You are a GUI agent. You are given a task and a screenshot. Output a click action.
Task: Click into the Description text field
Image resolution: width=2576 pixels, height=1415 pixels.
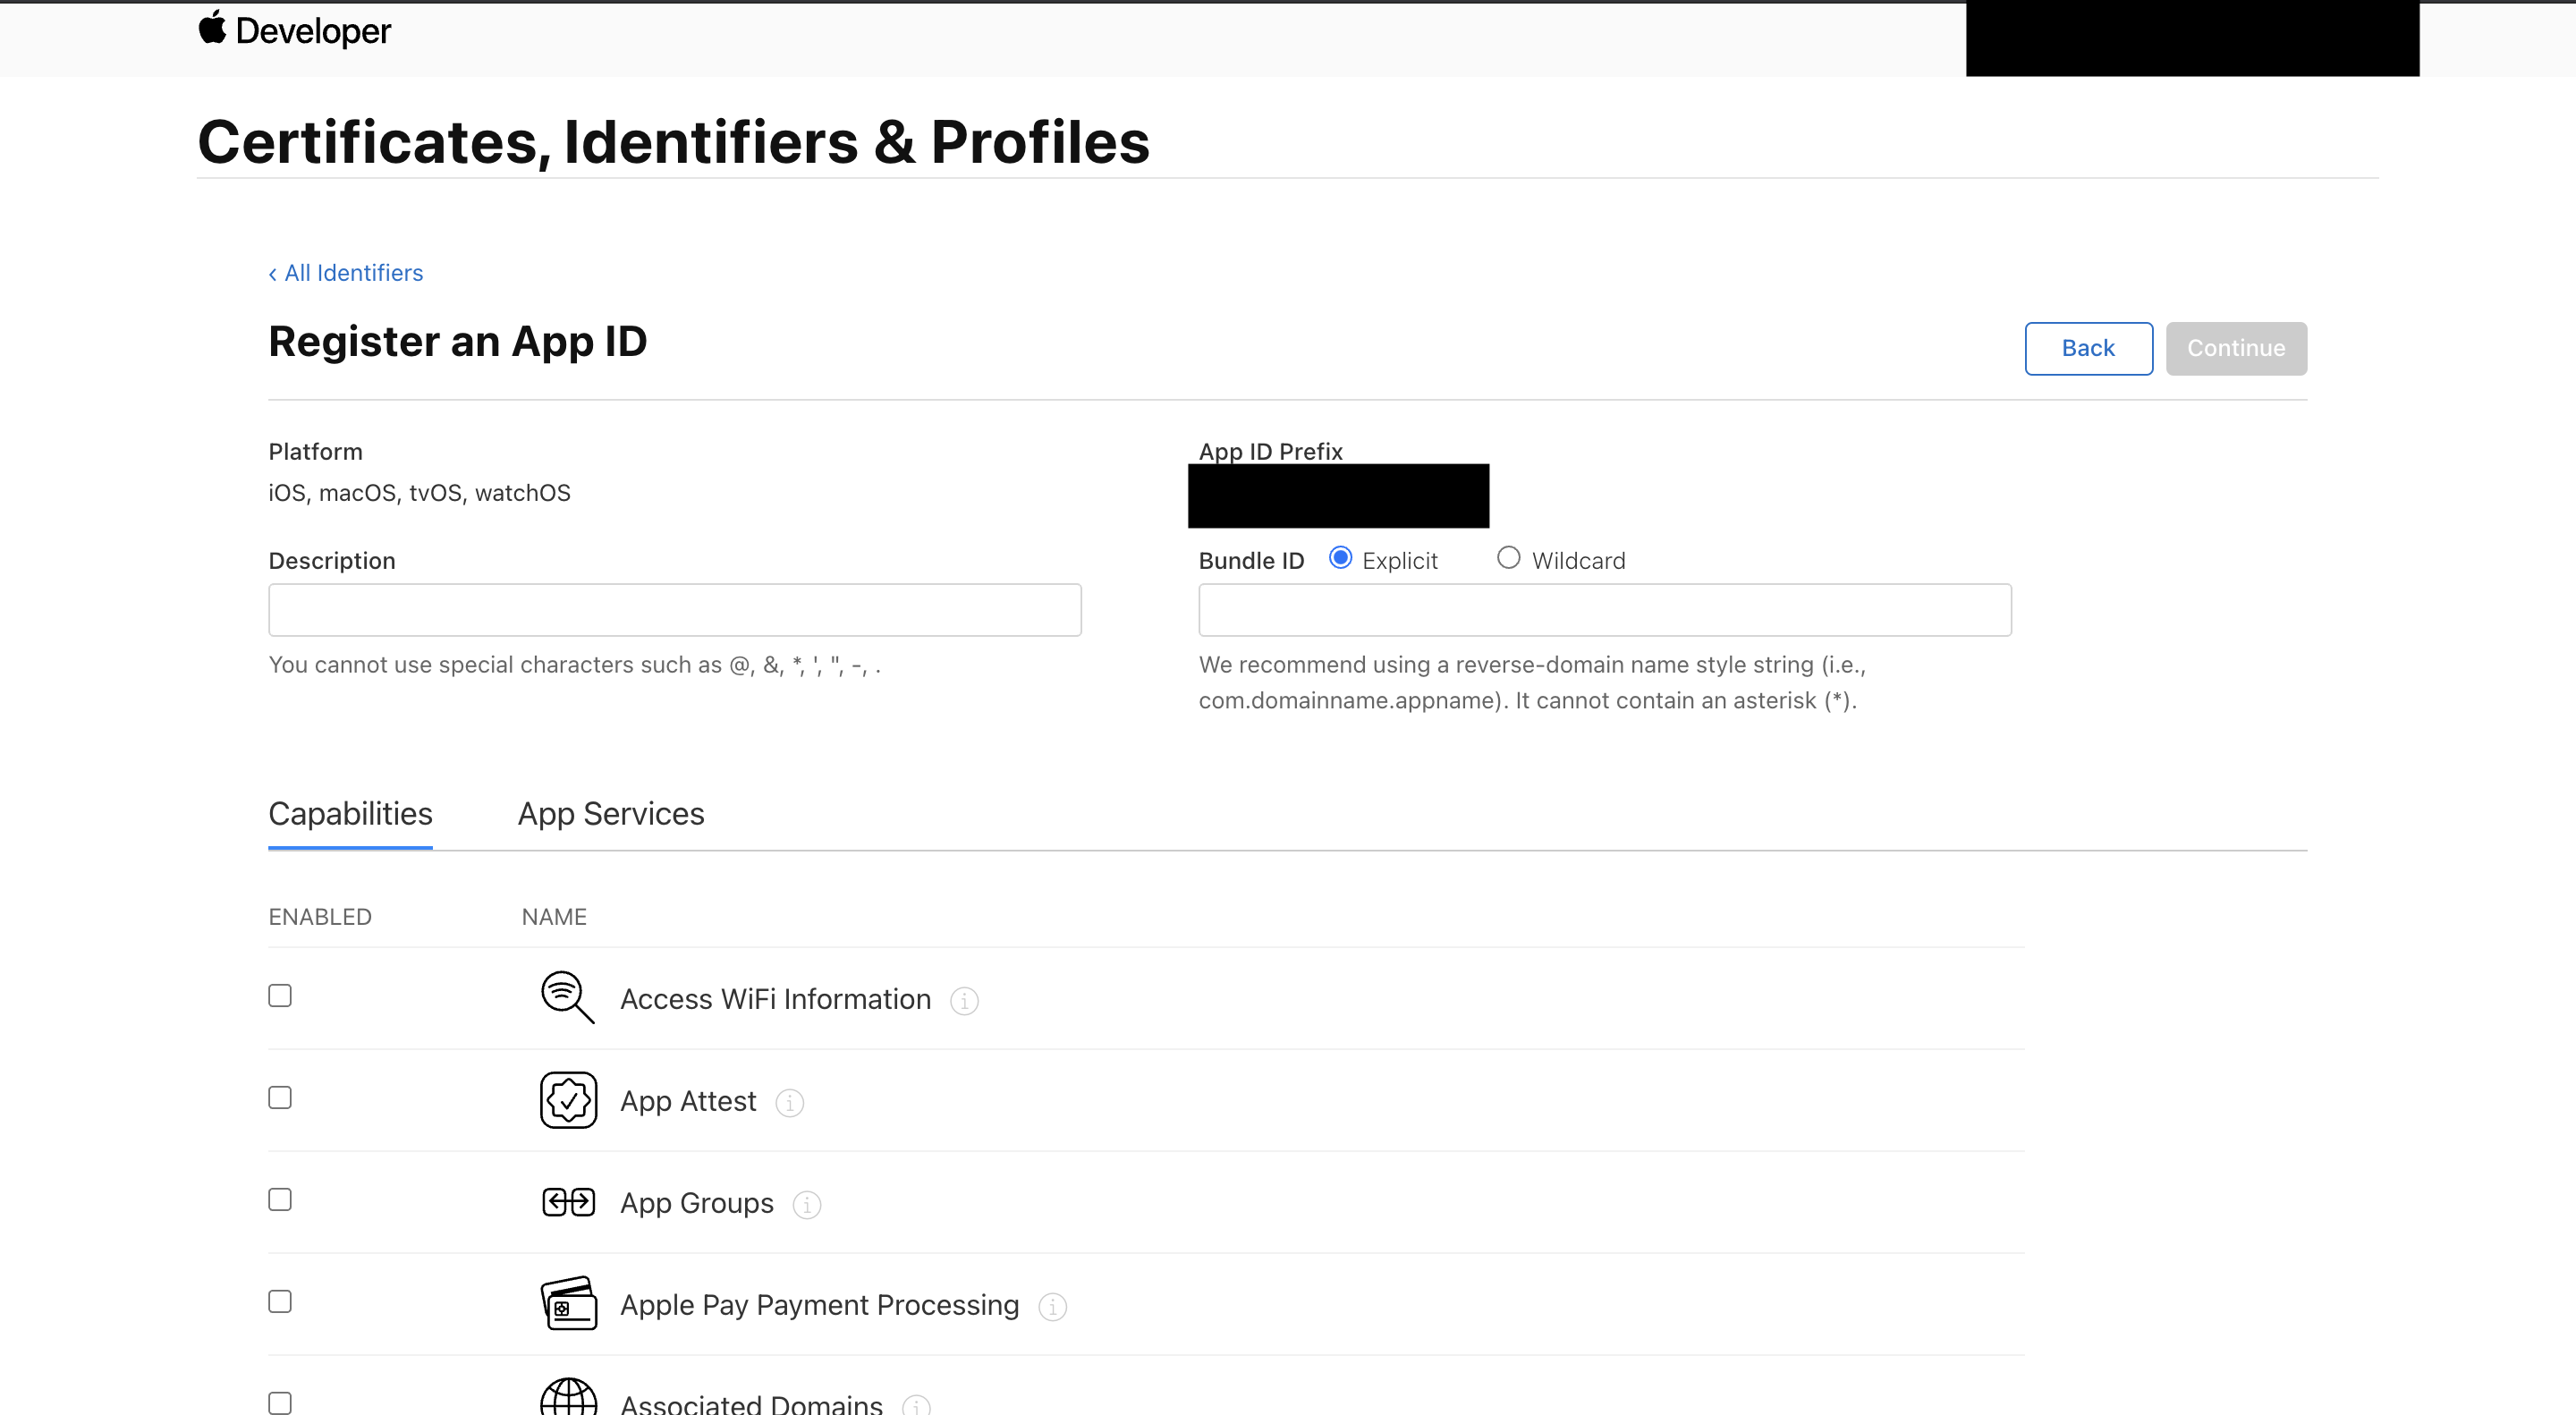674,610
